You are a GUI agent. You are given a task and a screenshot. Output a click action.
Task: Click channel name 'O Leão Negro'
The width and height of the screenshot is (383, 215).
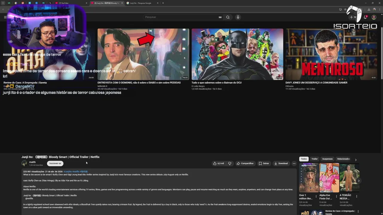point(198,86)
